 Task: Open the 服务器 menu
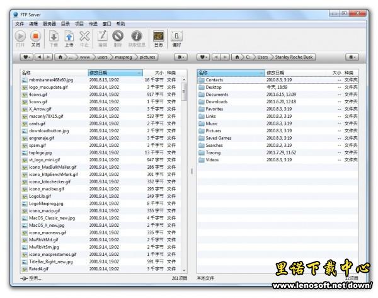(x=49, y=24)
